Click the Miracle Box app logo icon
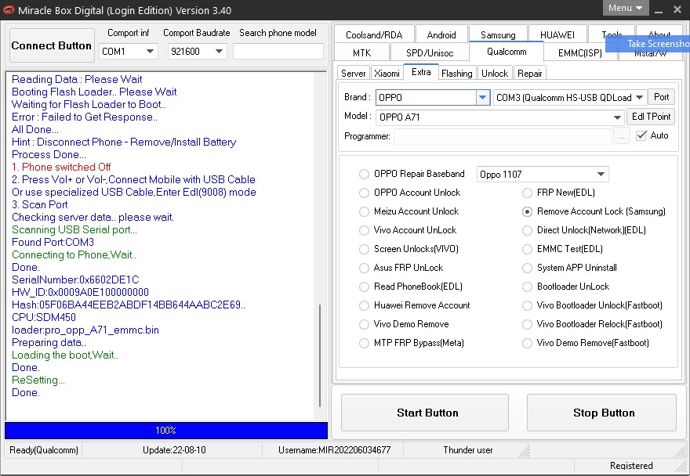This screenshot has height=476, width=690. pyautogui.click(x=9, y=9)
